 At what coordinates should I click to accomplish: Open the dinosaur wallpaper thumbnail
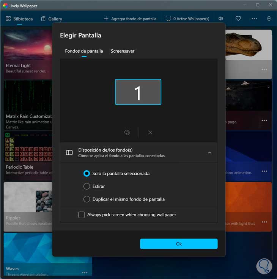tap(249, 45)
